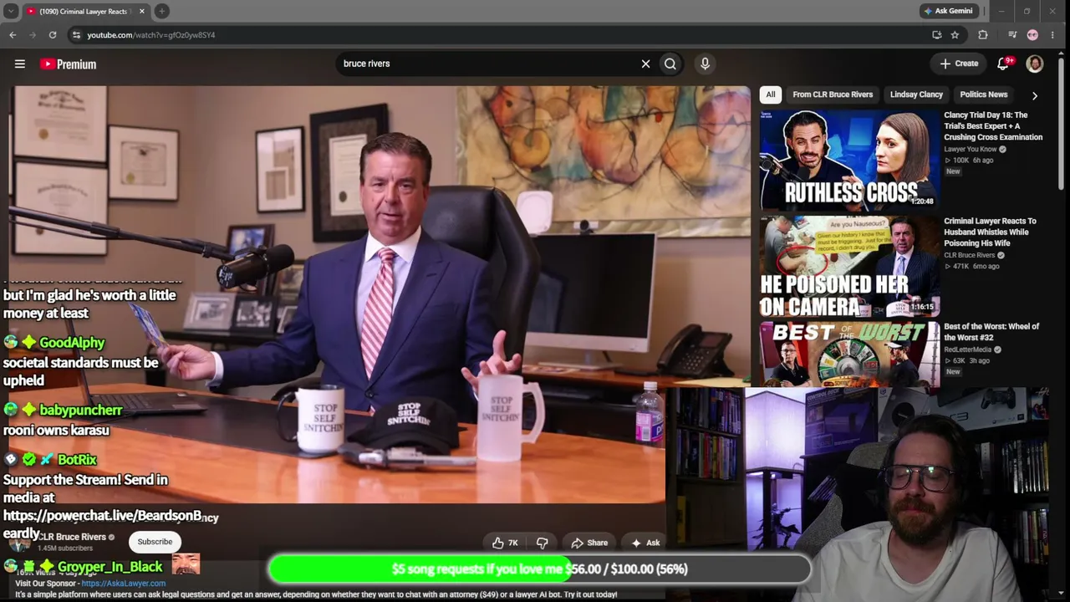The image size is (1070, 602).
Task: Click the Ask button below the video
Action: [x=645, y=543]
